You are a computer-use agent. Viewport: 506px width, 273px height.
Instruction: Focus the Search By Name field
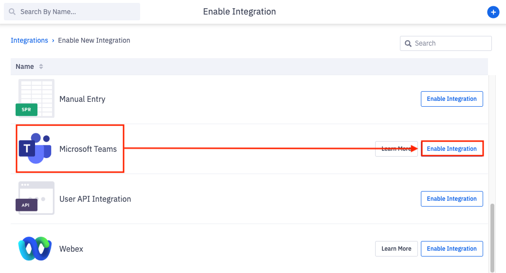[78, 12]
